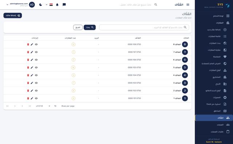
Task: Open the notifications bell
Action: tap(57, 5)
